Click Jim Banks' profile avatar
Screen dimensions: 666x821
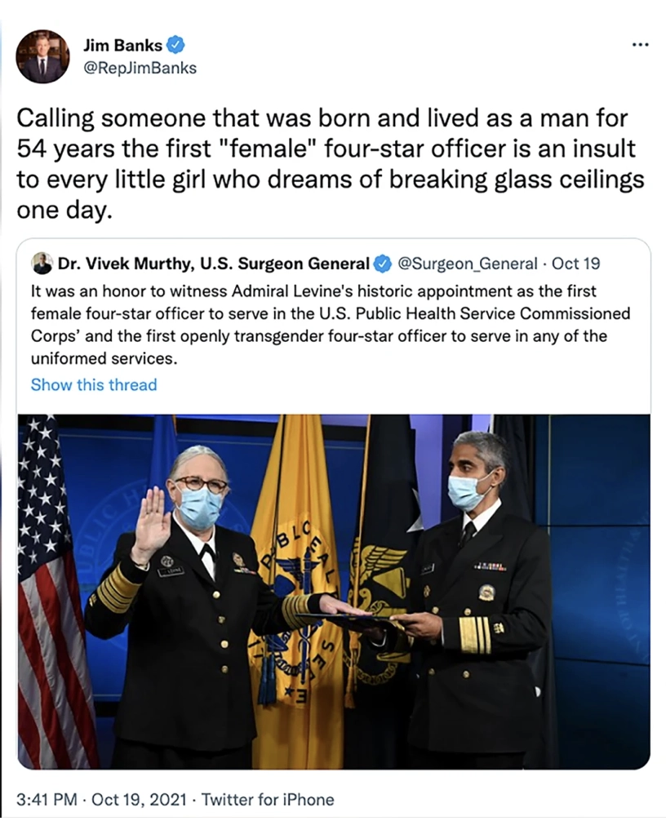[42, 56]
